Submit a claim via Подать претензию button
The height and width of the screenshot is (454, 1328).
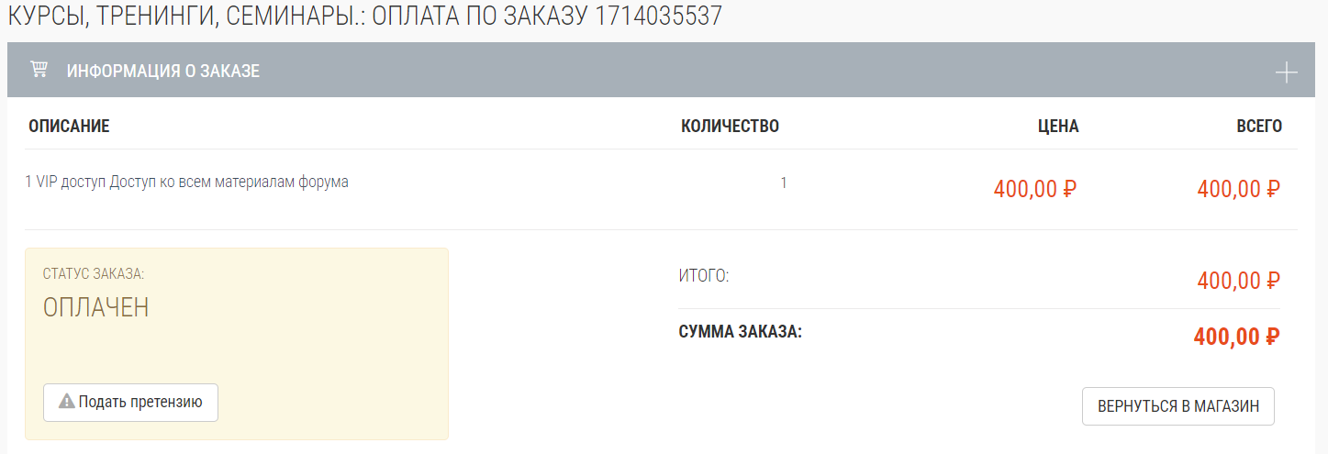[x=130, y=403]
